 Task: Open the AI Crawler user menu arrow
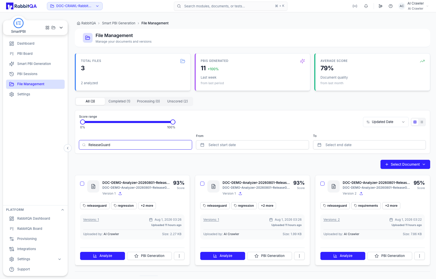point(427,6)
